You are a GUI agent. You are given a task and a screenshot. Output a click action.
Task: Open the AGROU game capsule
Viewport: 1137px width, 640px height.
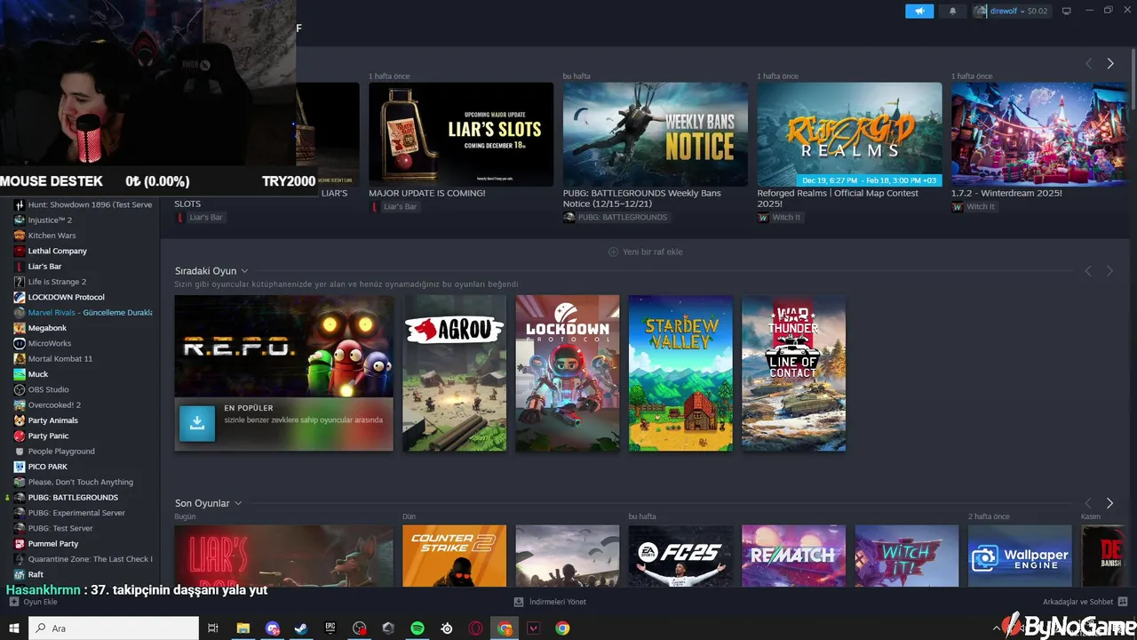coord(455,373)
